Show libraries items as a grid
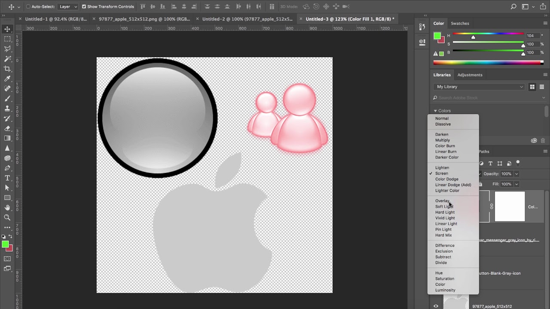The height and width of the screenshot is (309, 550). (532, 87)
